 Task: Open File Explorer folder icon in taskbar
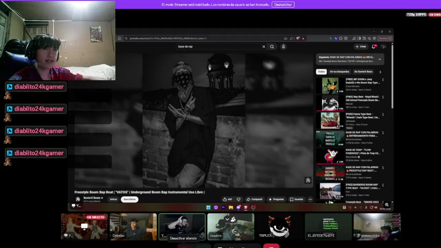(231, 207)
